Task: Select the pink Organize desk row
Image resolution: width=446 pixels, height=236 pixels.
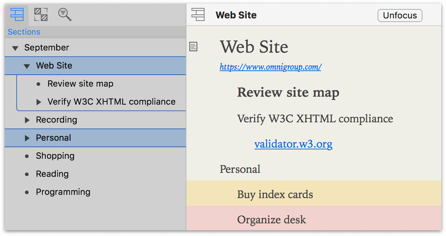Action: pos(314,218)
